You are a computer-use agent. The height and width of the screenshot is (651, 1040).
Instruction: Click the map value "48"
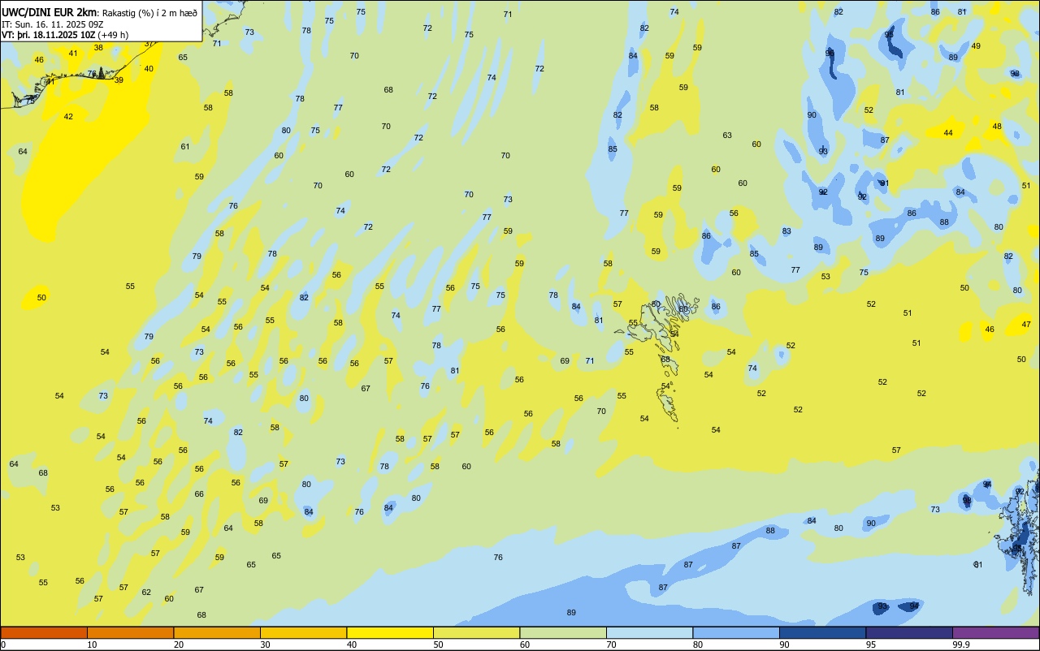click(x=997, y=126)
